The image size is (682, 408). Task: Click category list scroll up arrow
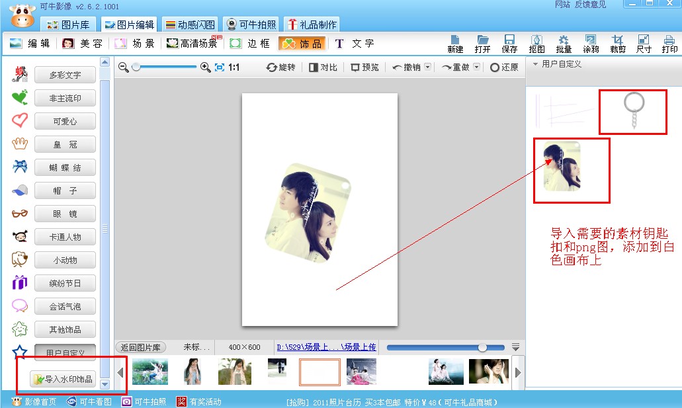pyautogui.click(x=105, y=62)
